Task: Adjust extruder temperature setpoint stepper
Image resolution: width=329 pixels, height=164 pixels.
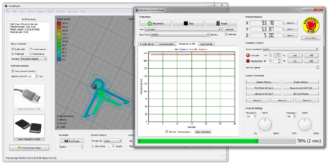Action: [x=270, y=56]
